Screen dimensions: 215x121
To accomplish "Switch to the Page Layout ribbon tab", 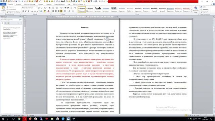I will click(x=30, y=4).
